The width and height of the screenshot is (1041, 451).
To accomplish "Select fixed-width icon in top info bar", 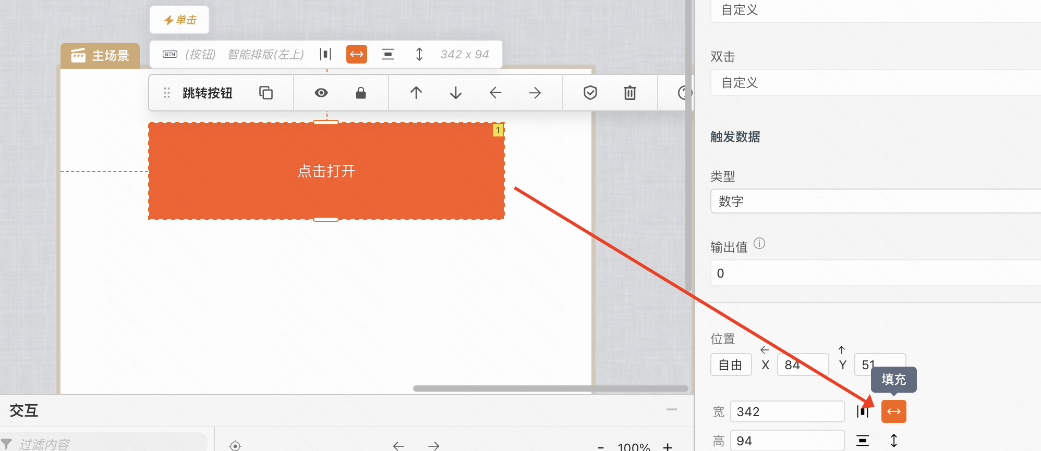I will click(325, 54).
